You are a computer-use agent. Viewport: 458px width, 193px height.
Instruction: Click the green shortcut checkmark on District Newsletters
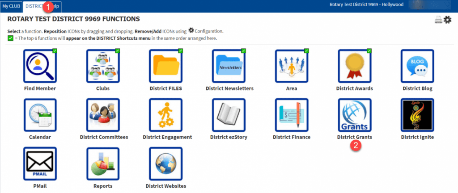coord(243,51)
